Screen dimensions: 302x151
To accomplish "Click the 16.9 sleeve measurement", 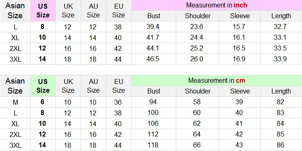I will (239, 59).
